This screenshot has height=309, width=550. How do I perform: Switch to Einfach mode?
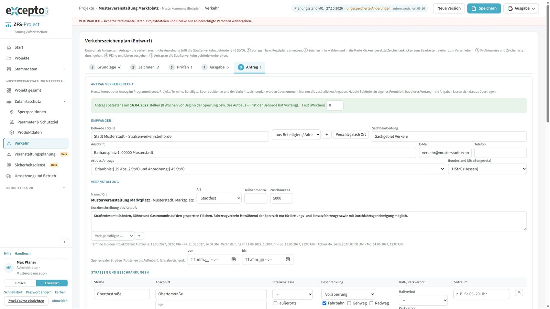pos(20,283)
